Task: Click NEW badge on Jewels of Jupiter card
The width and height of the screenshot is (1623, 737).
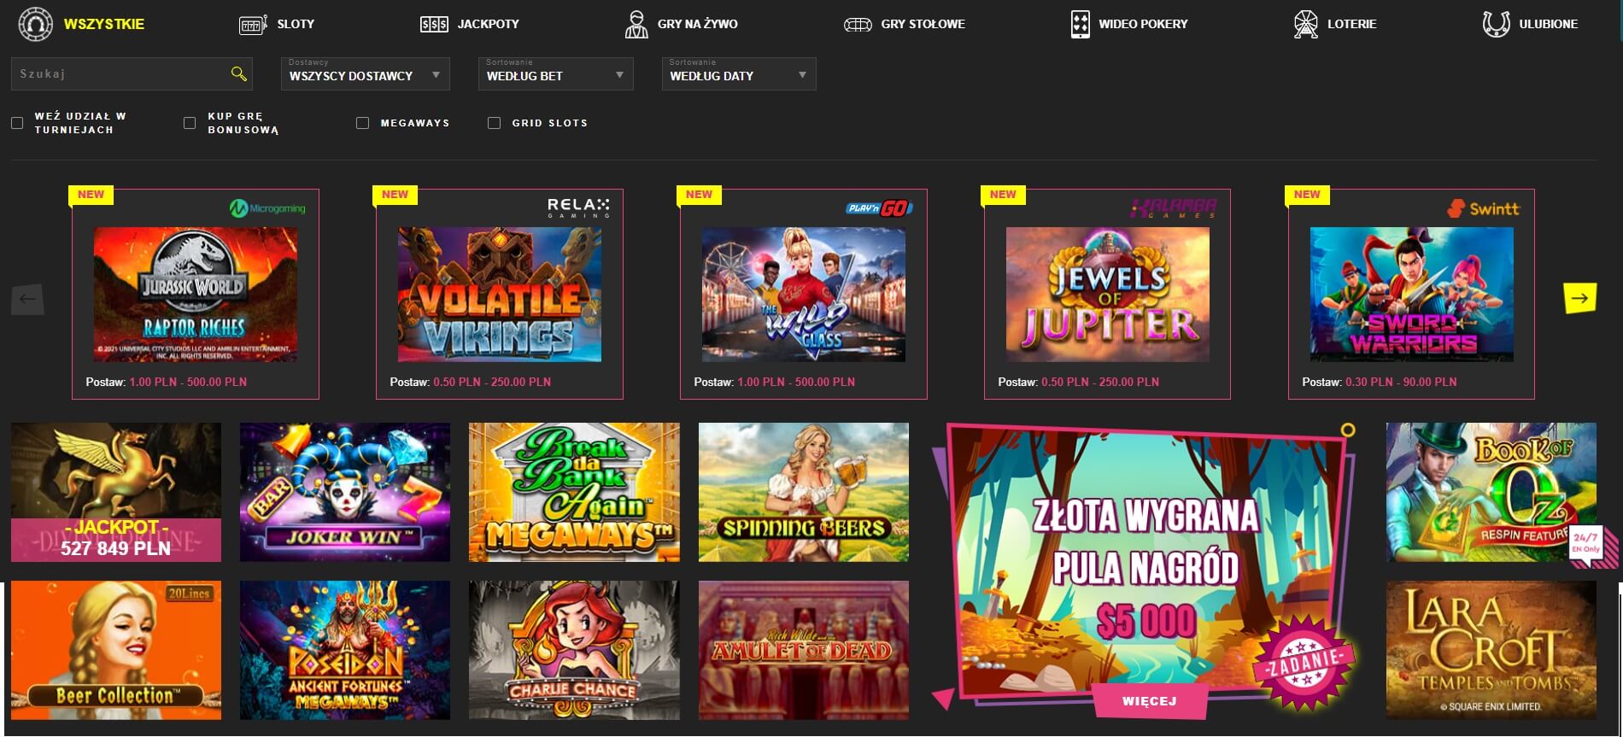Action: coord(1003,195)
